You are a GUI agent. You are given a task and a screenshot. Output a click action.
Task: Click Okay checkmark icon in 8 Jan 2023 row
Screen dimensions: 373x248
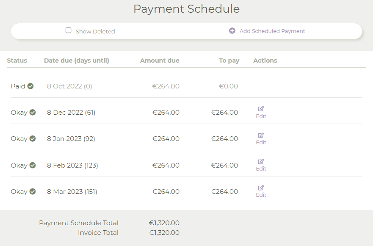[x=33, y=139]
